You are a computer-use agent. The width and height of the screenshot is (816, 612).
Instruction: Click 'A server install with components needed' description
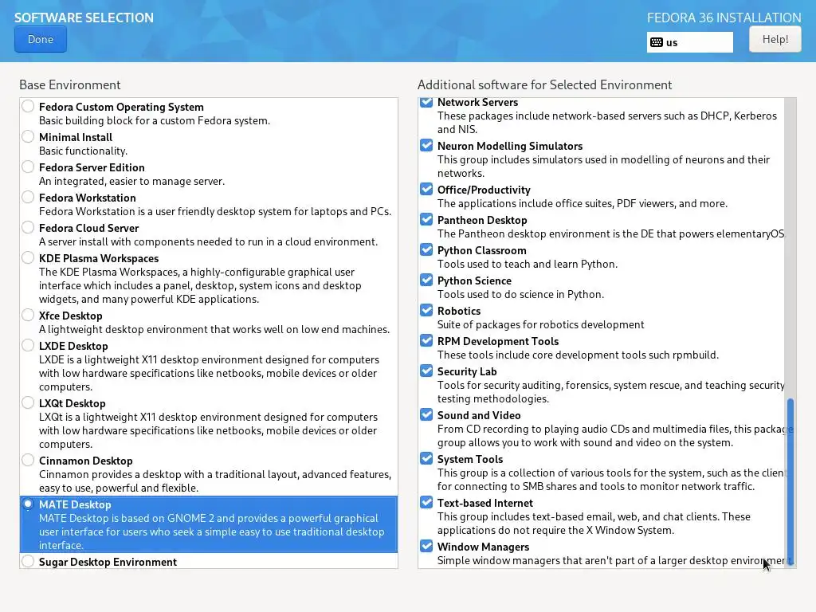(208, 241)
